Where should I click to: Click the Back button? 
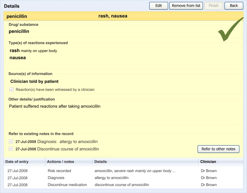click(234, 6)
